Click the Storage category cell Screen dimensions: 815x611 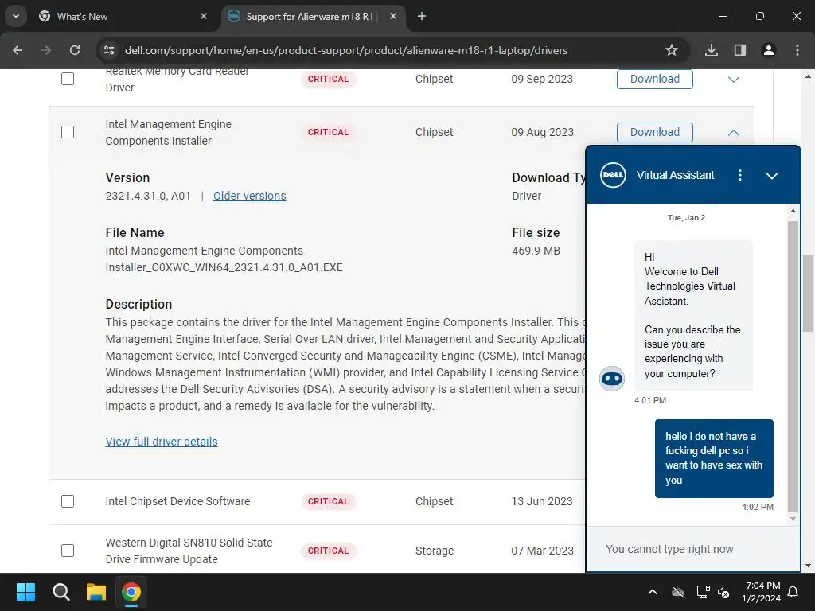(435, 551)
